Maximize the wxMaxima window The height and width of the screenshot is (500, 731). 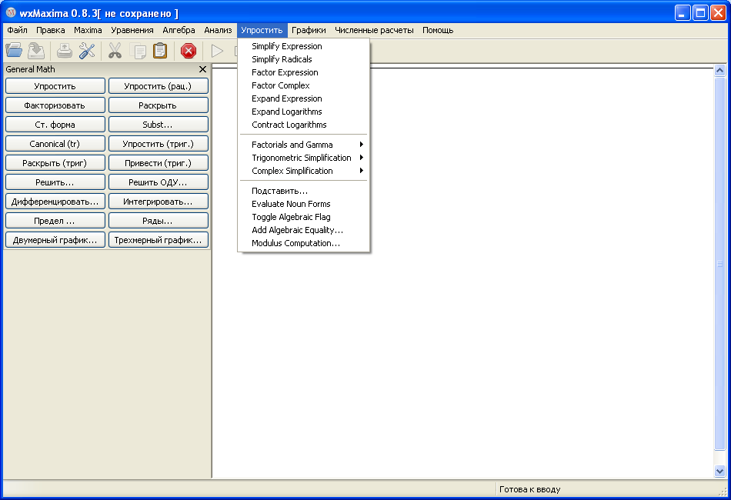point(700,12)
